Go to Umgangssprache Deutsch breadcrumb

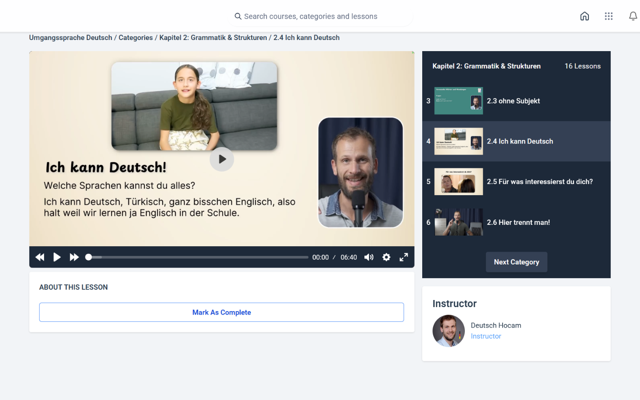(x=71, y=38)
